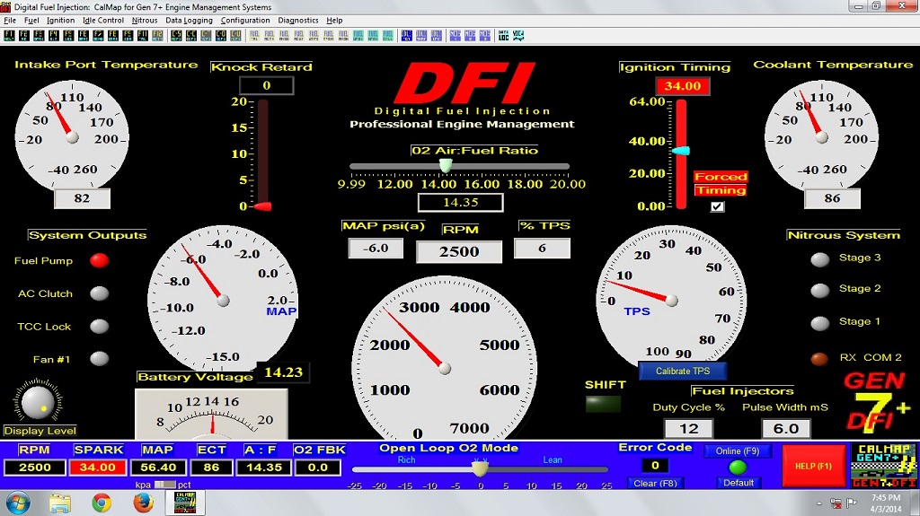The height and width of the screenshot is (516, 920).
Task: Click the Clear (F8) error button
Action: click(x=655, y=483)
